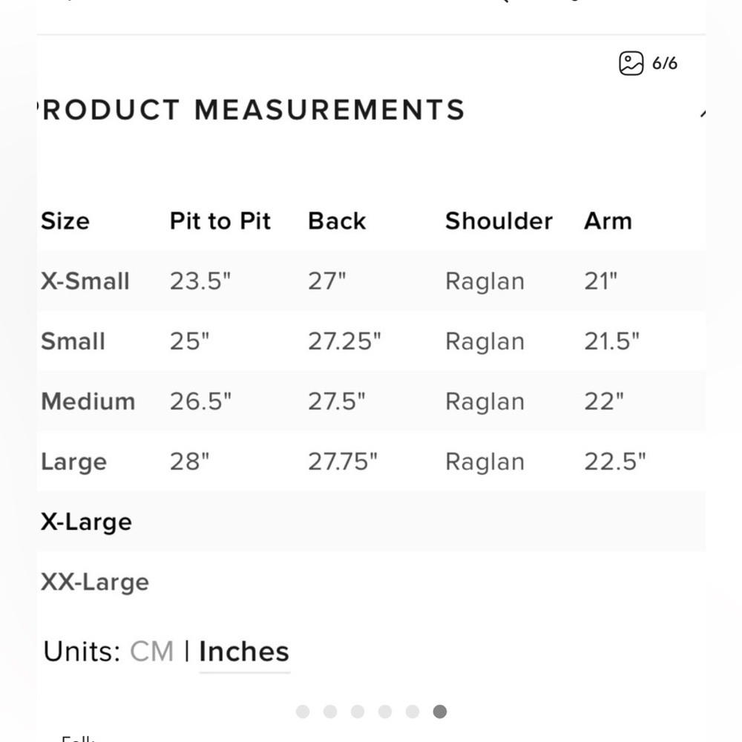Tap the Arm column header

click(x=608, y=221)
